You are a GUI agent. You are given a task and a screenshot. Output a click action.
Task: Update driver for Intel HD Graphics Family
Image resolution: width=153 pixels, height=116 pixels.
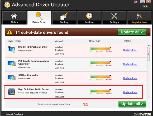(130, 50)
